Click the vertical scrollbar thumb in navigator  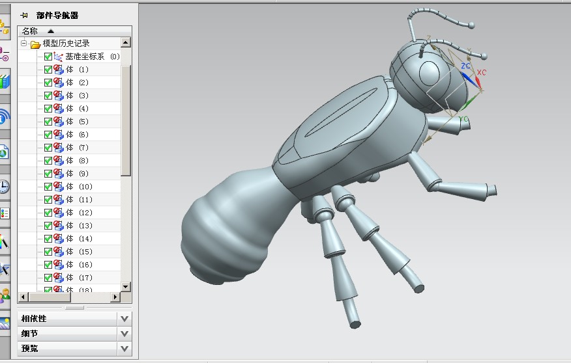point(126,120)
